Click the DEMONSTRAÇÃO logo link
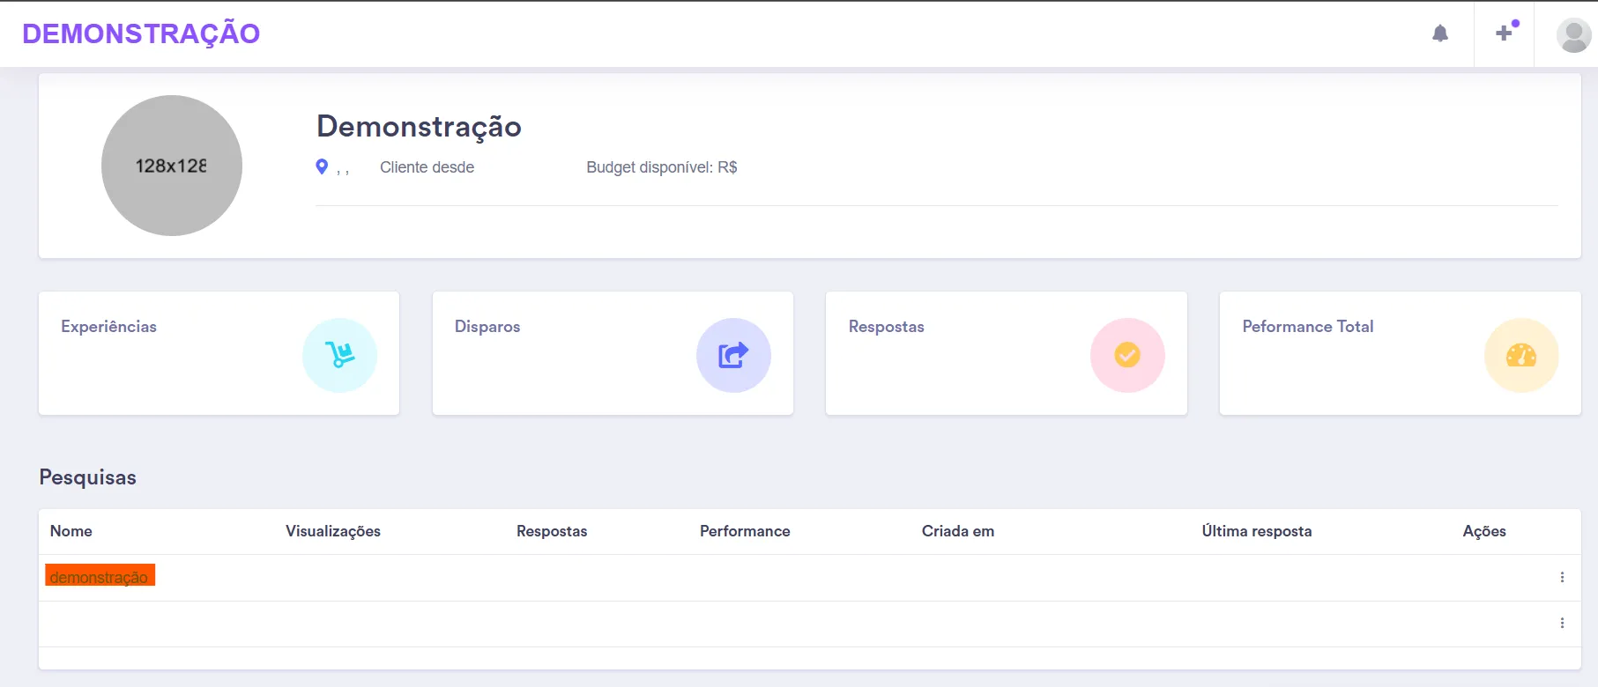 (141, 33)
